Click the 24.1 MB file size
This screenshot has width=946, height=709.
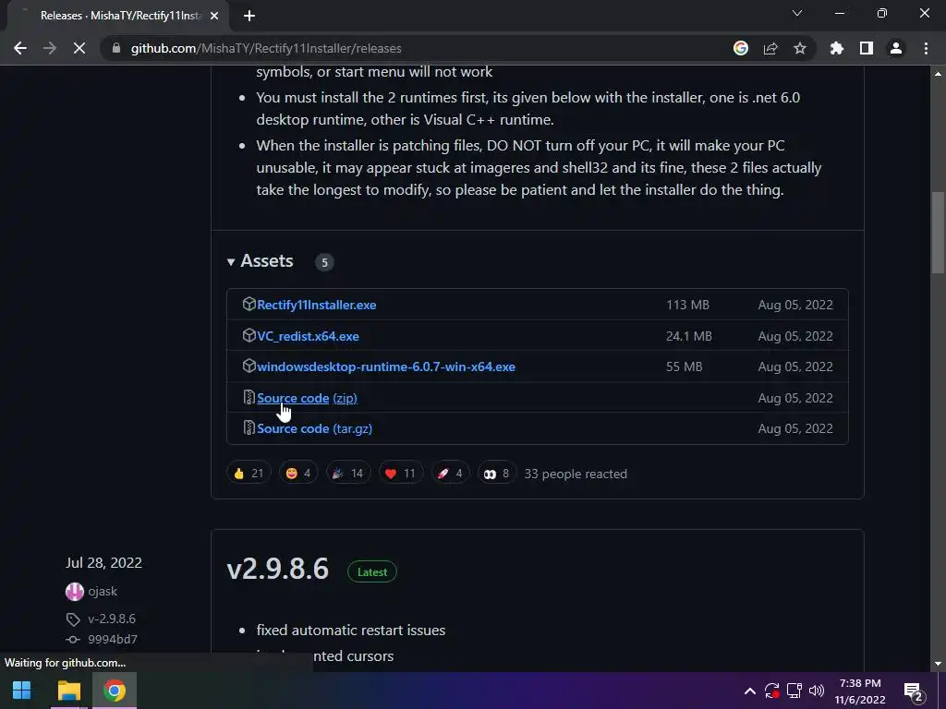pyautogui.click(x=689, y=336)
